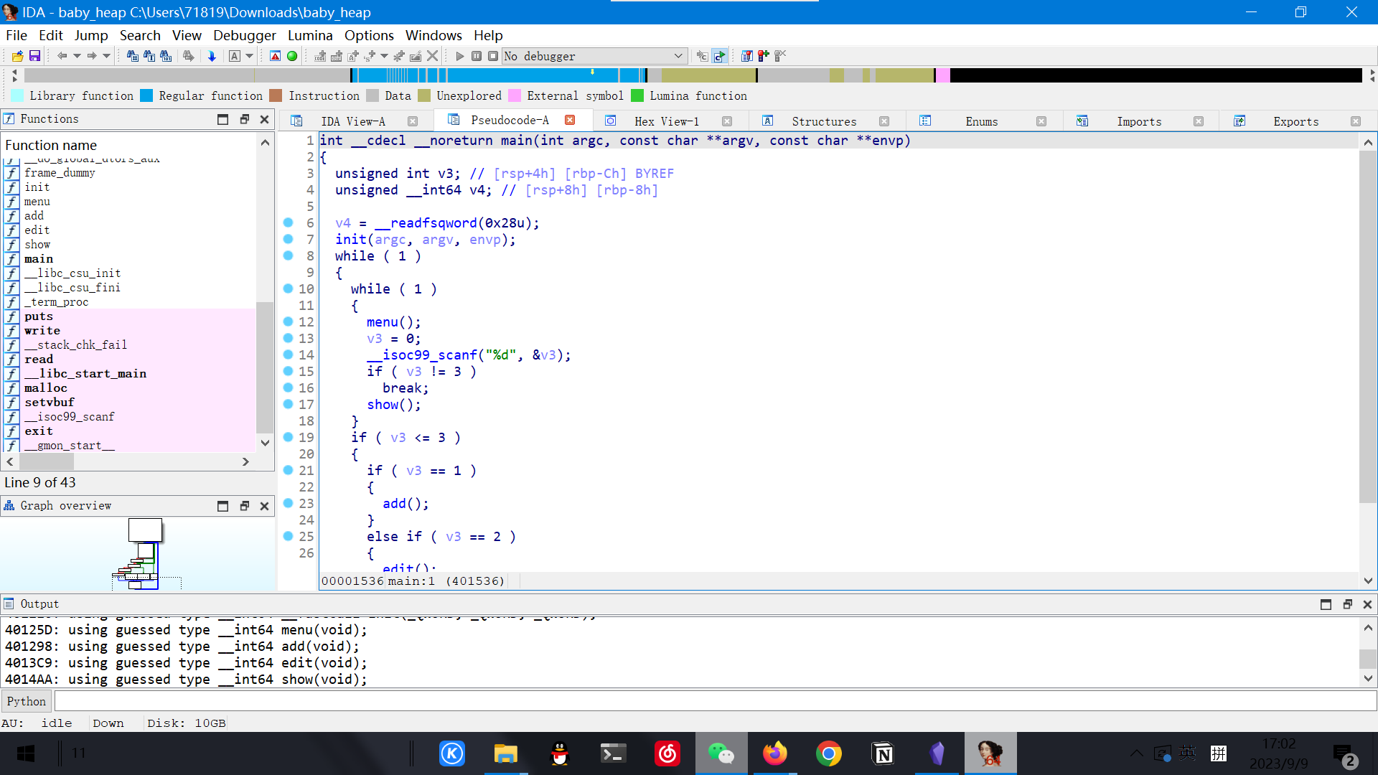Click the red-green breakpoint plus icon
Viewport: 1378px width, 775px height.
pos(764,56)
